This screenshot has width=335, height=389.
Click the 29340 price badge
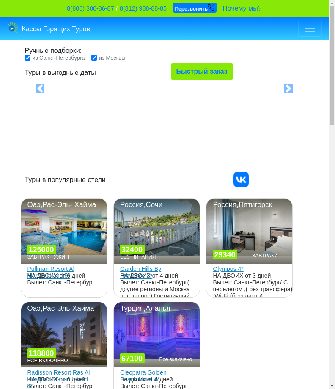(x=225, y=254)
